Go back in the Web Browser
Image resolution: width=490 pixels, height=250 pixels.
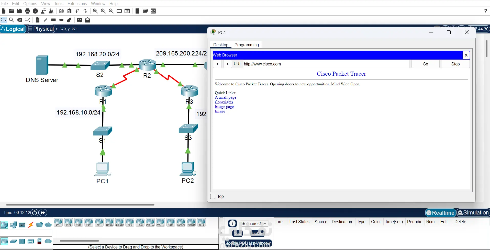coord(217,64)
